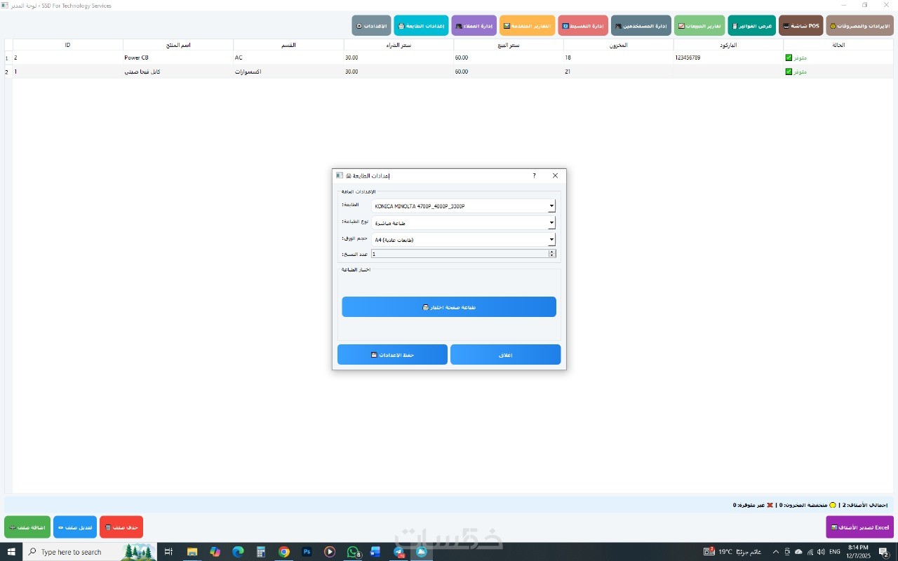Click the taskbar search box
The width and height of the screenshot is (898, 561).
pos(90,552)
